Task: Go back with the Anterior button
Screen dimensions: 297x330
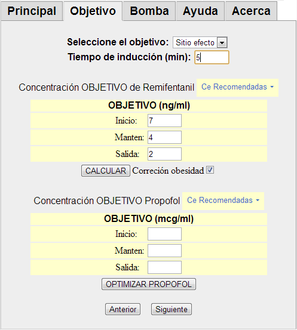Action: coord(123,309)
